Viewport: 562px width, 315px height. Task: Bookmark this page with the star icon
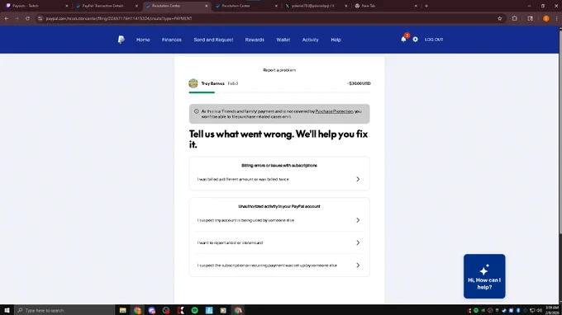(x=500, y=18)
